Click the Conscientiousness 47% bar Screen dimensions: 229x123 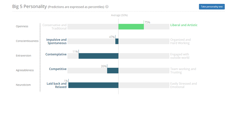(x=117, y=41)
